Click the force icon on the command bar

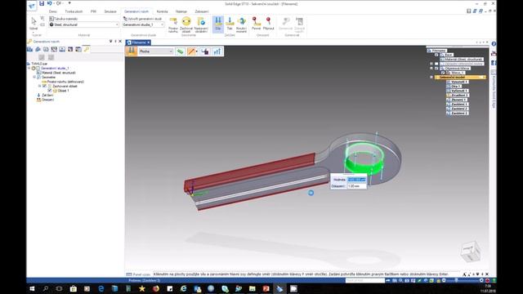pos(131,51)
